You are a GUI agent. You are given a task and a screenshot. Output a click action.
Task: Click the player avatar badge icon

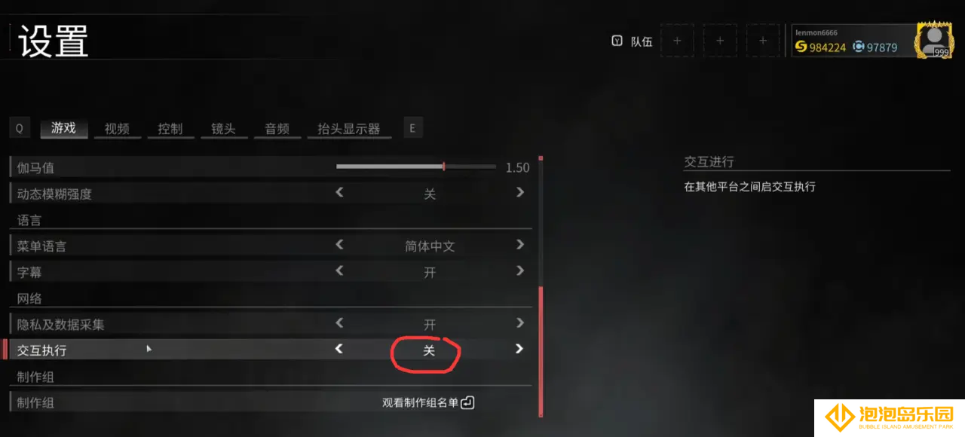[x=934, y=40]
